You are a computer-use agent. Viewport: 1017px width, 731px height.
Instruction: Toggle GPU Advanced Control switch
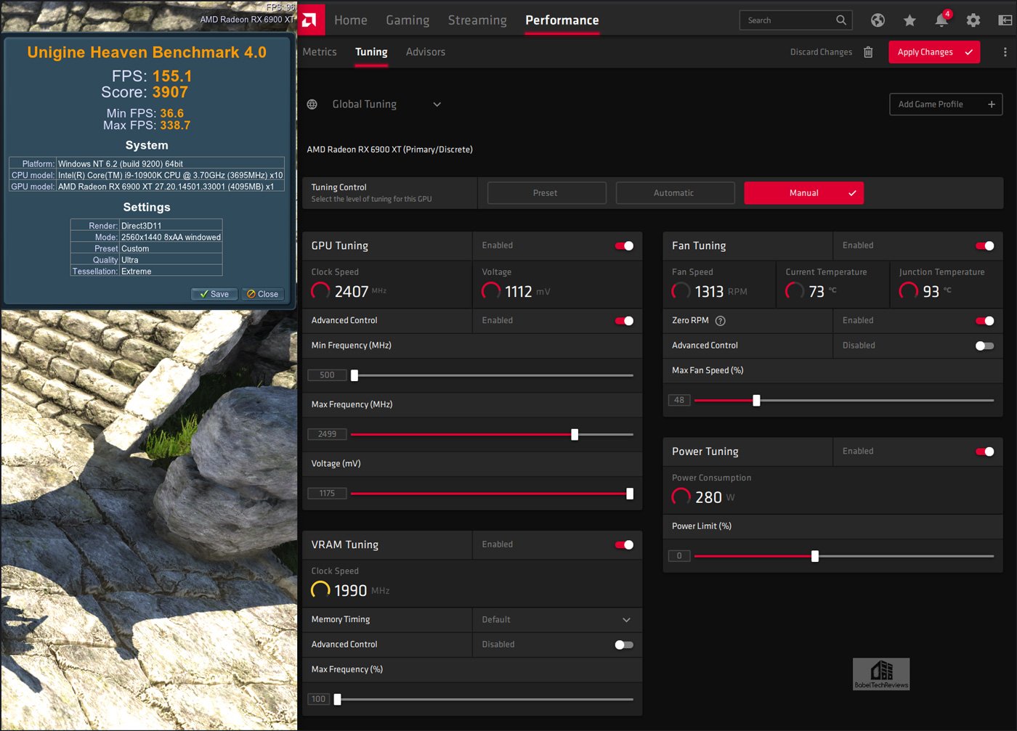624,321
